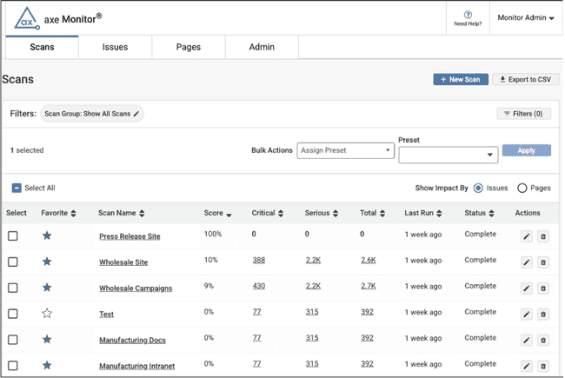Edit the Wholesale Site scan pencil icon
Image resolution: width=565 pixels, height=378 pixels.
[x=526, y=262]
